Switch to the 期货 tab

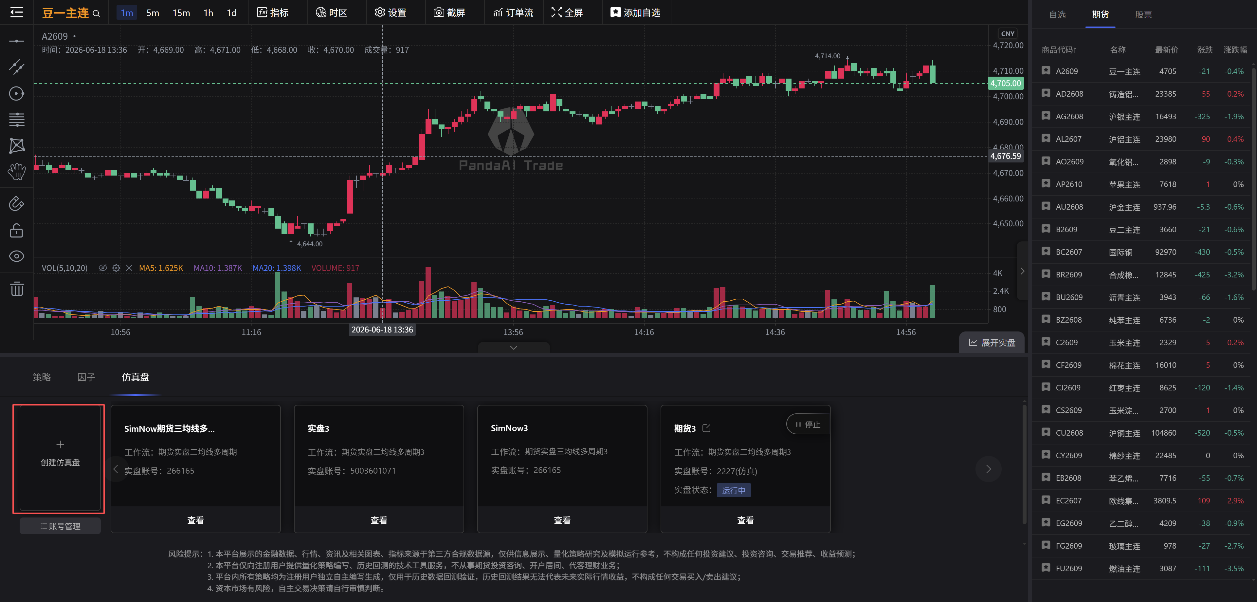[1100, 15]
